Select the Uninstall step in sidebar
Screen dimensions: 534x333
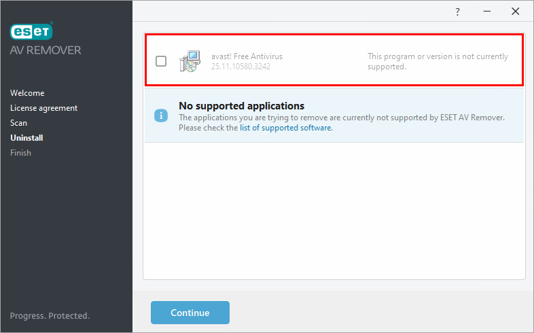click(26, 138)
